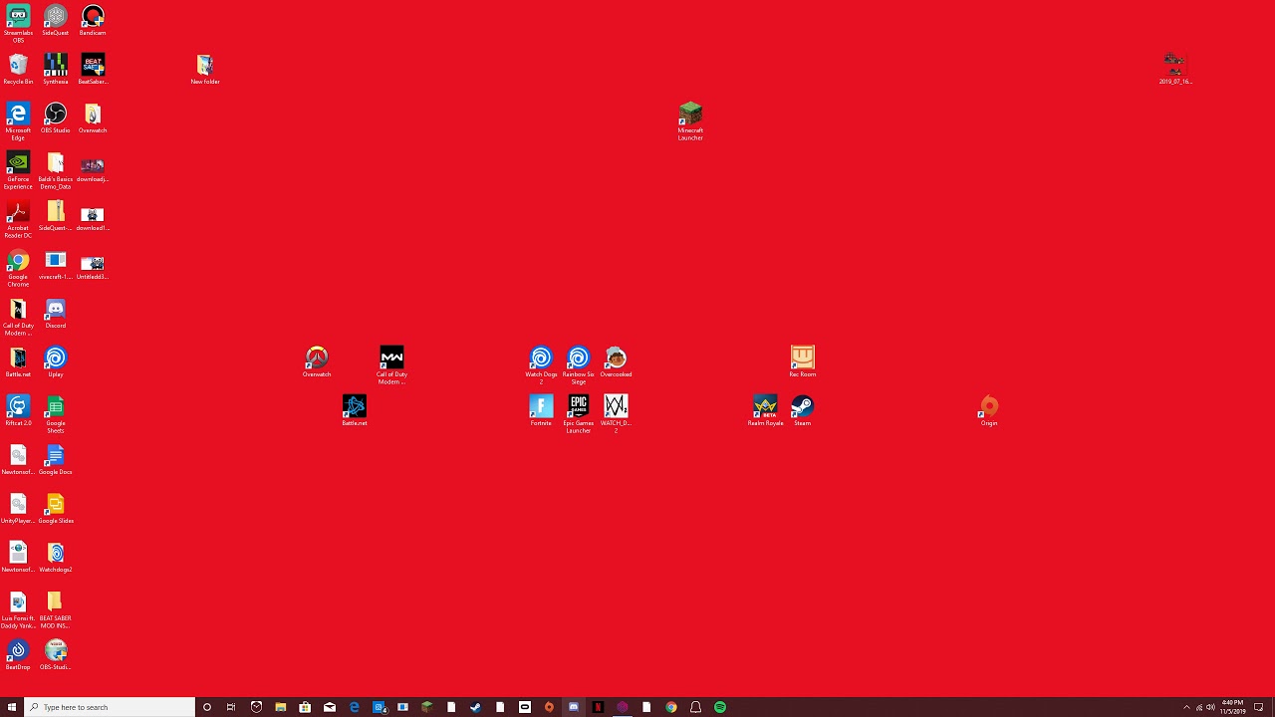Screen dimensions: 1275x717
Task: Click the Acrobat Reader DC icon
Action: click(x=18, y=219)
